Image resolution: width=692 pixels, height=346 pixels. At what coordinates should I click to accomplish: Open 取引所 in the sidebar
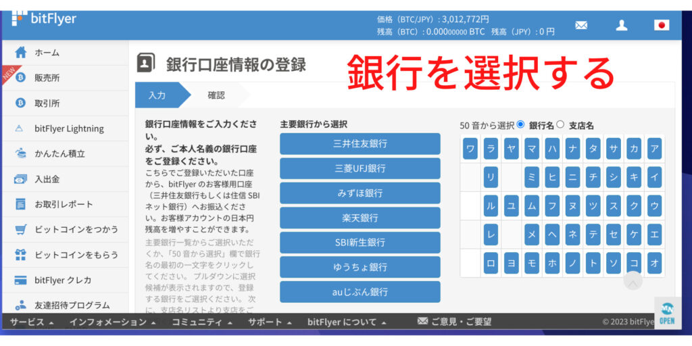66,103
